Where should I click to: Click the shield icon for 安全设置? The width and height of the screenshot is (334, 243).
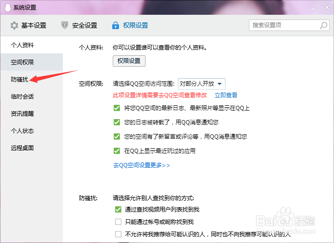point(65,25)
